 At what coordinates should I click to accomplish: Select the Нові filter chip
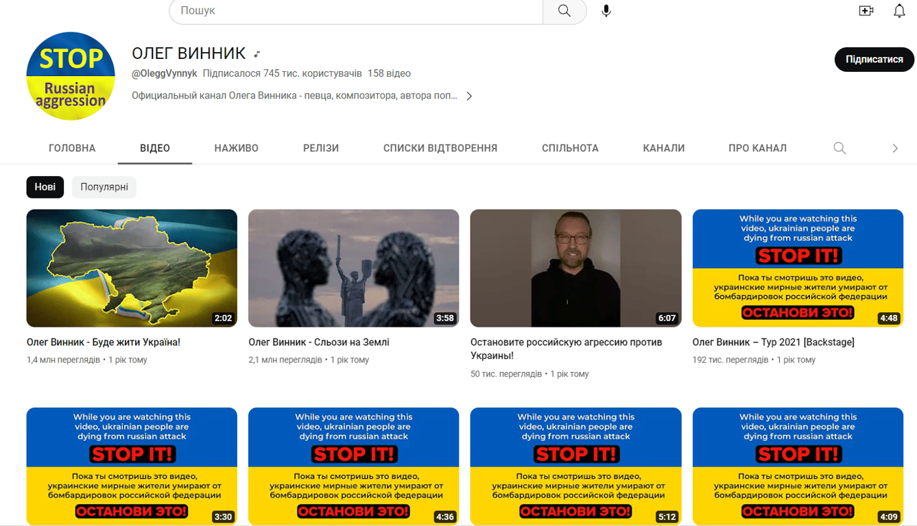coord(45,187)
